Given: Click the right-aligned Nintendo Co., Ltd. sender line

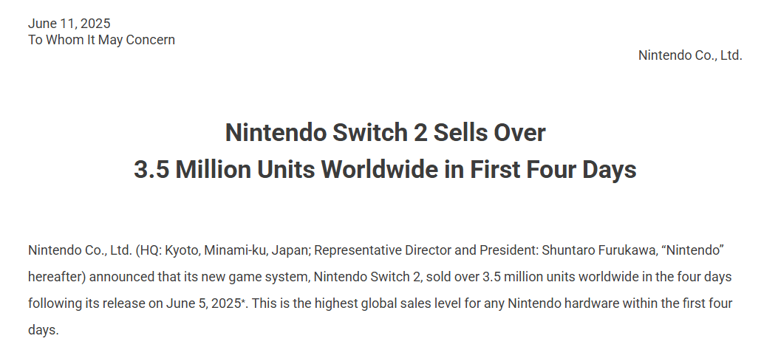Looking at the screenshot, I should click(x=689, y=55).
